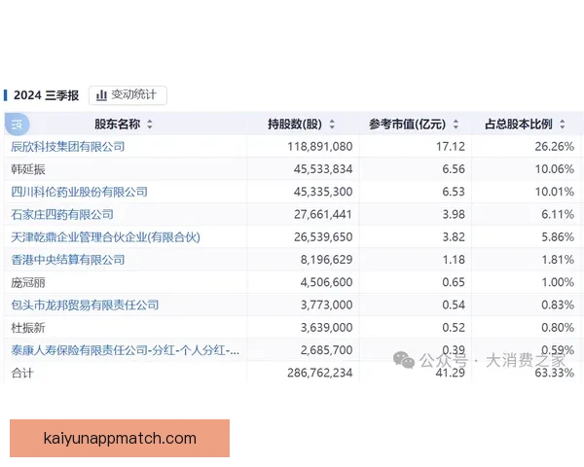This screenshot has width=584, height=467.
Task: Click total shares 286,762,234
Action: point(320,373)
